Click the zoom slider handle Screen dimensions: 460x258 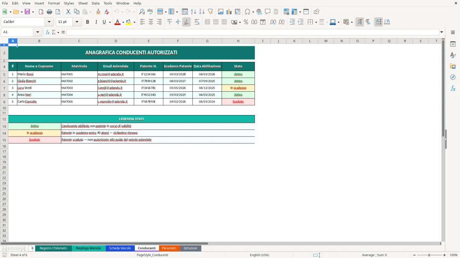point(429,255)
